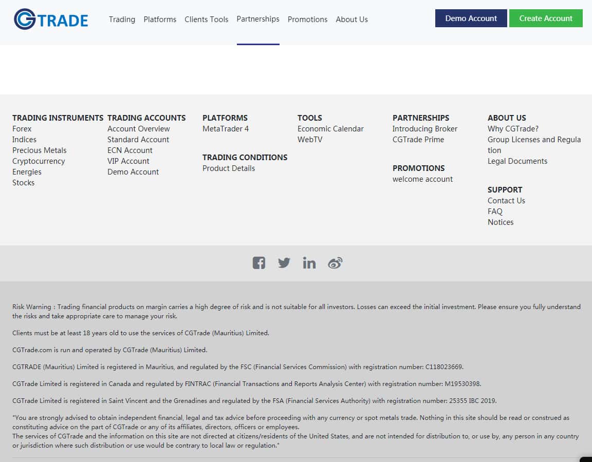Open the Stocks link
Viewport: 592px width, 462px height.
(24, 183)
